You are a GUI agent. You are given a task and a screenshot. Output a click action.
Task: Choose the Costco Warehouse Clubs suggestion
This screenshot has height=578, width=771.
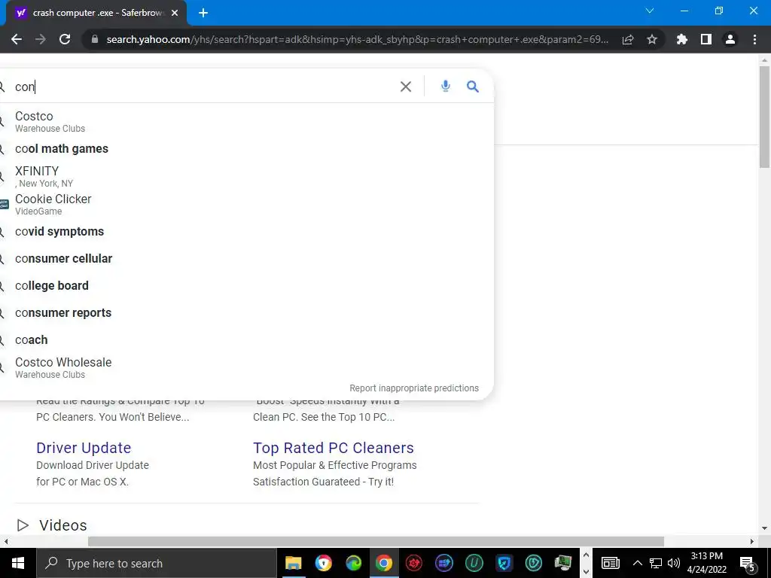click(246, 121)
